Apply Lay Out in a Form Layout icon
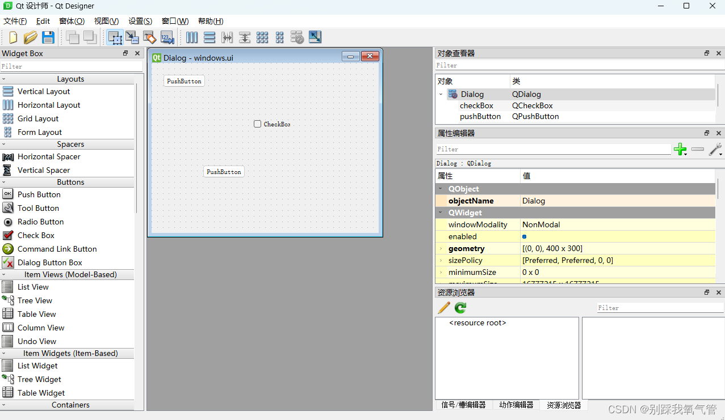Image resolution: width=725 pixels, height=420 pixels. point(279,37)
